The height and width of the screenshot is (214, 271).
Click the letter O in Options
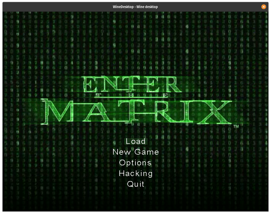(123, 163)
